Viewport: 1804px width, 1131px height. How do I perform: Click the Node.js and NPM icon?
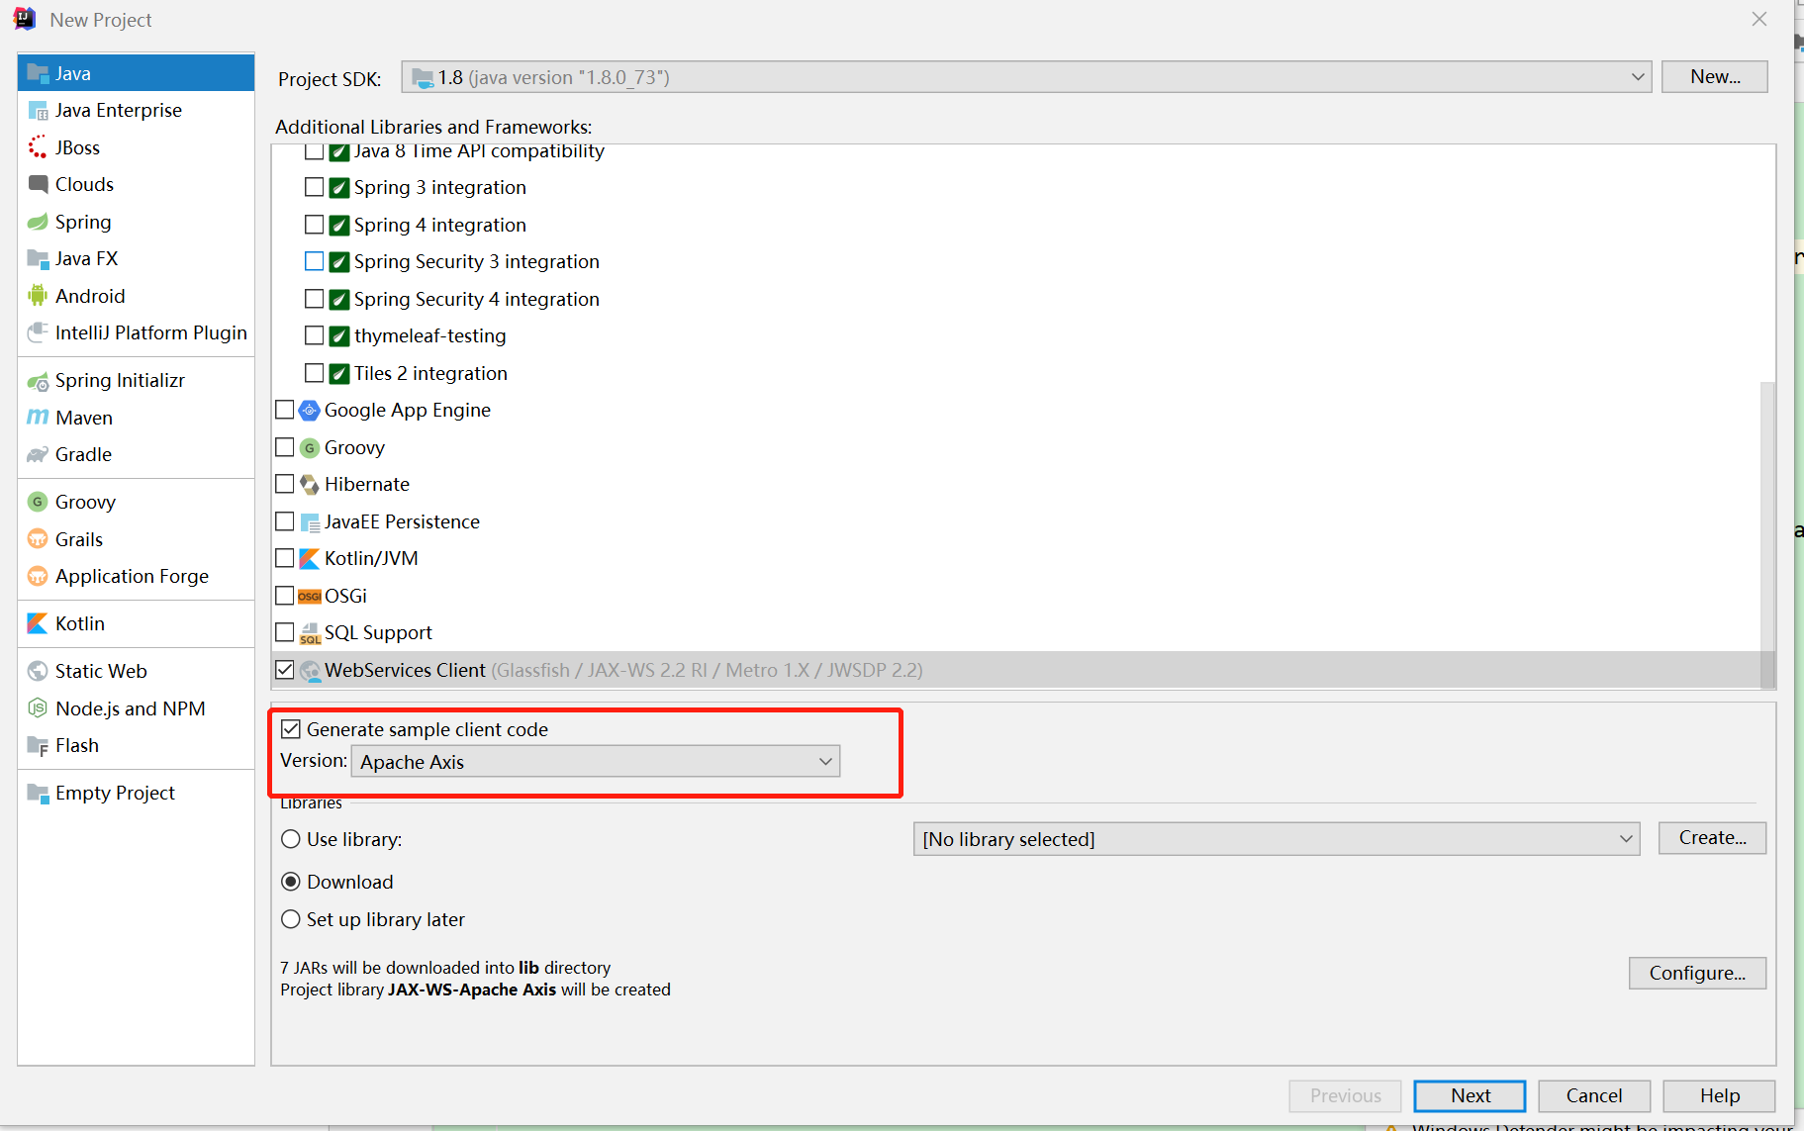tap(38, 708)
